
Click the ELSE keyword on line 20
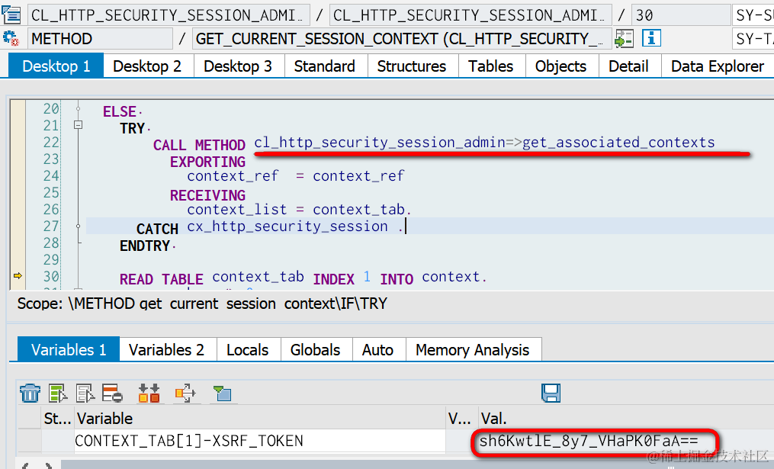pyautogui.click(x=120, y=111)
